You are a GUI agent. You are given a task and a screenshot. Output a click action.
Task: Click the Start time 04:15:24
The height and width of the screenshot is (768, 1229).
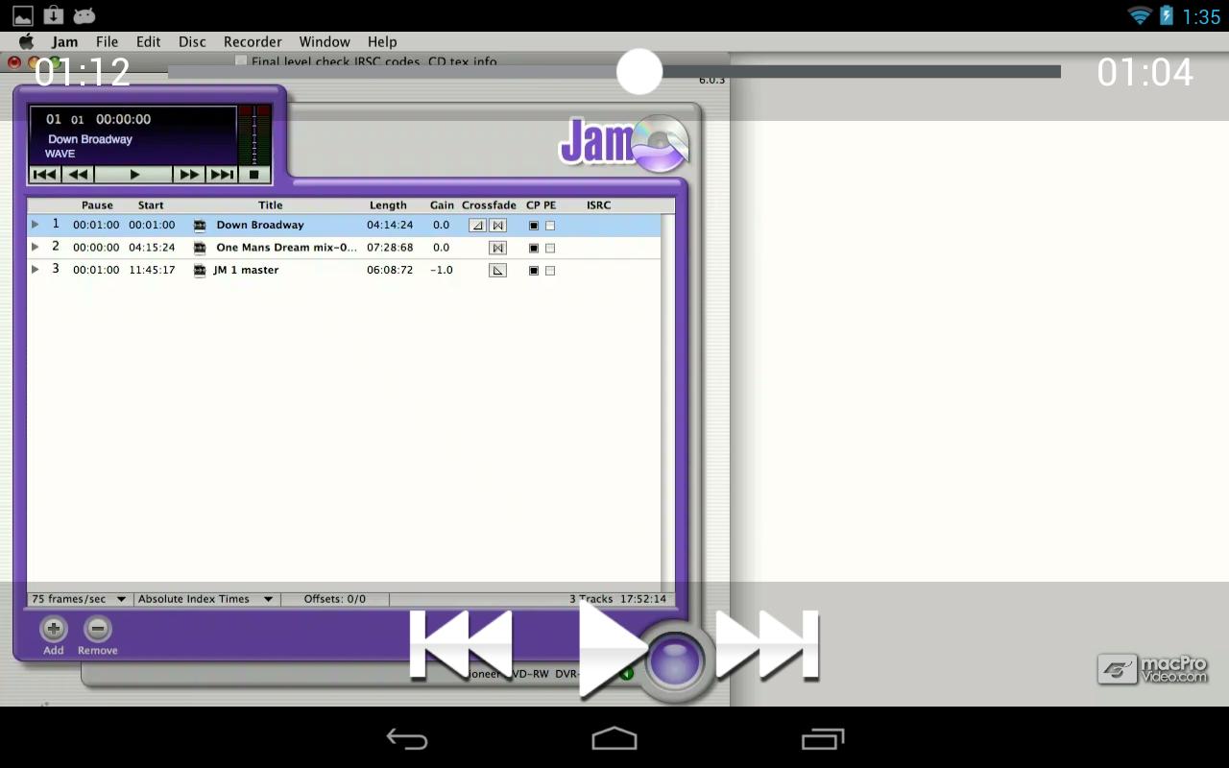152,247
